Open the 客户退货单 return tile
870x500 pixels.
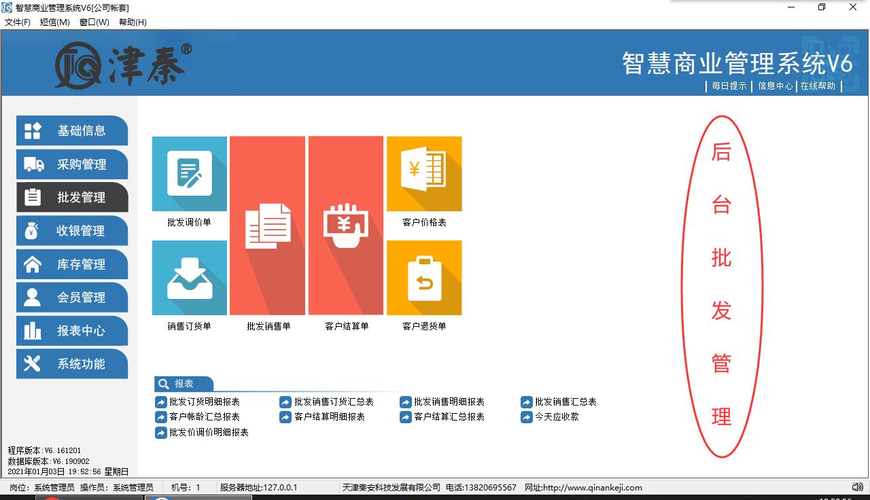pos(424,278)
